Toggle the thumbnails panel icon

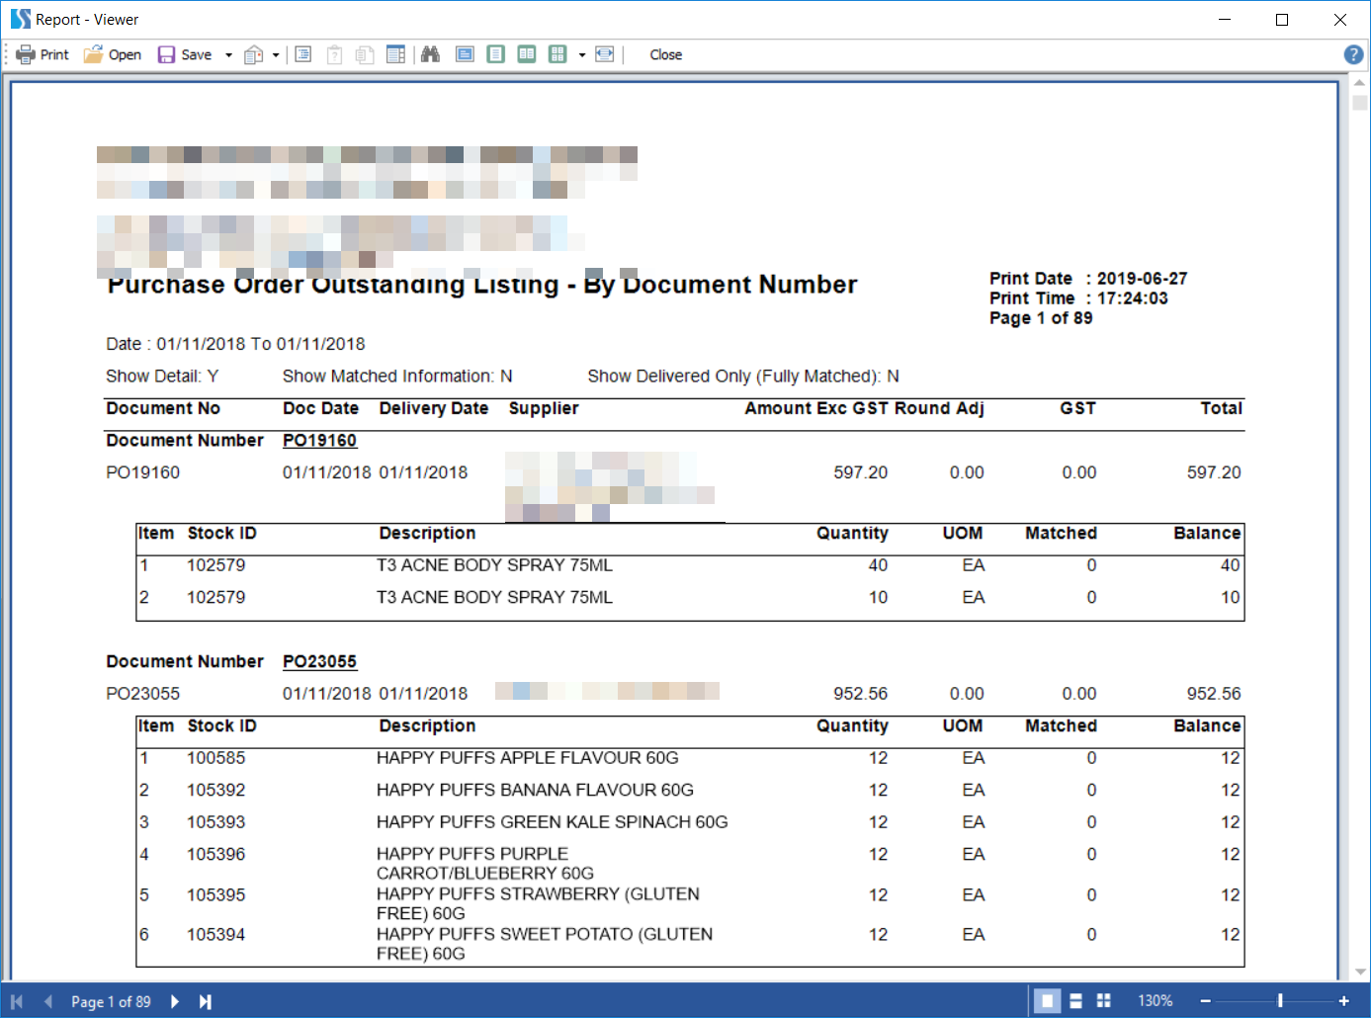click(395, 54)
